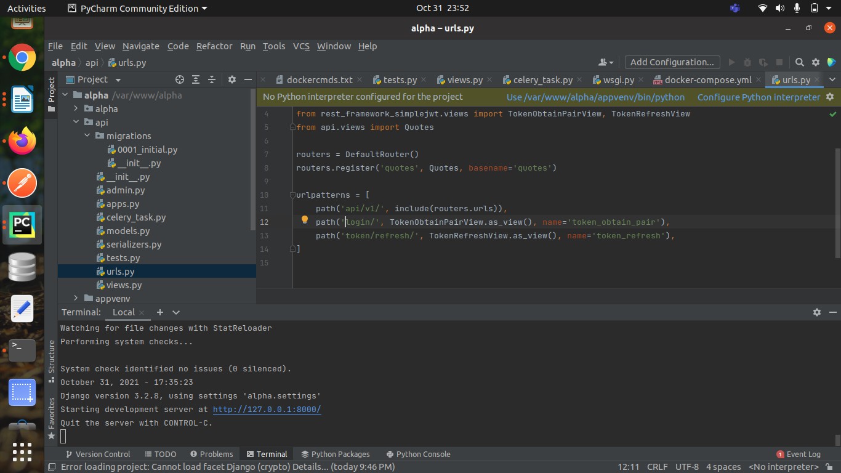Collapse All nodes using the Project panel icon

point(211,79)
